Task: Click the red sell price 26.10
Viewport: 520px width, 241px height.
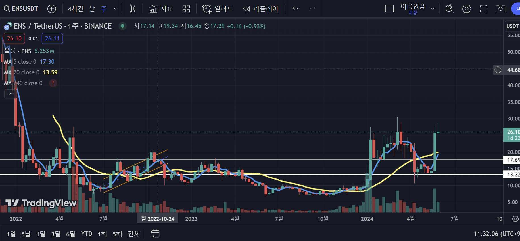Action: [x=14, y=38]
